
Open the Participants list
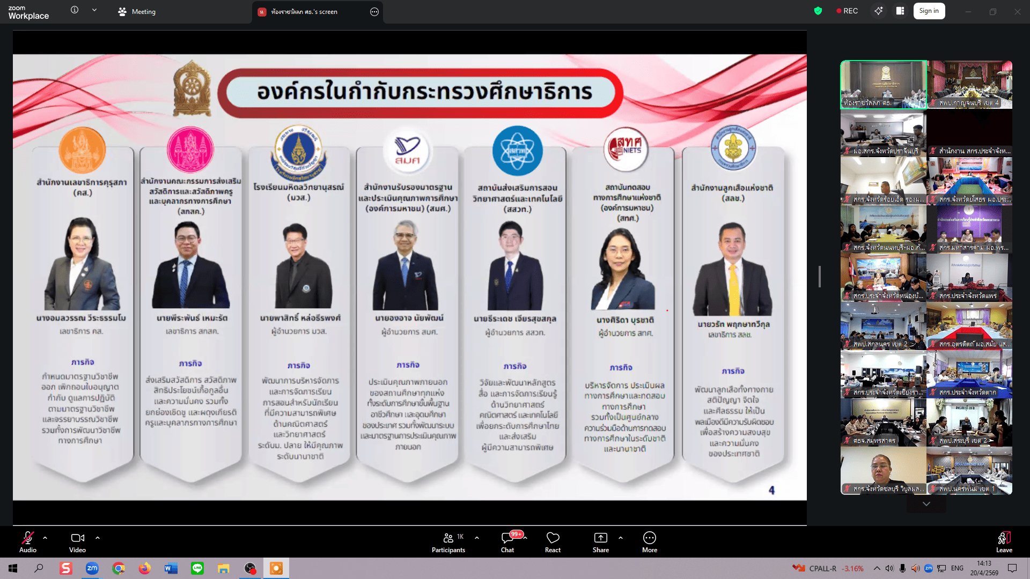pos(448,538)
